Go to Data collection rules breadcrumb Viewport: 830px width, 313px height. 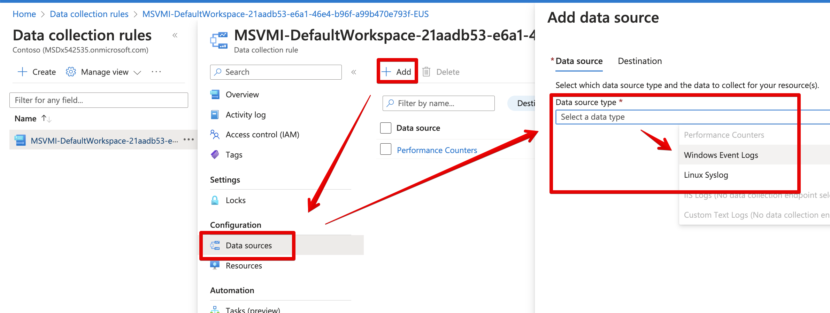(x=89, y=14)
